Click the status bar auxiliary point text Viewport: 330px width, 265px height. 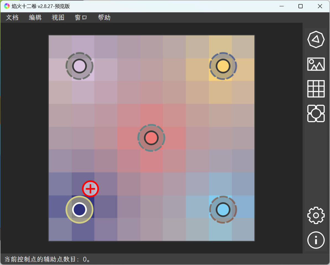click(47, 259)
